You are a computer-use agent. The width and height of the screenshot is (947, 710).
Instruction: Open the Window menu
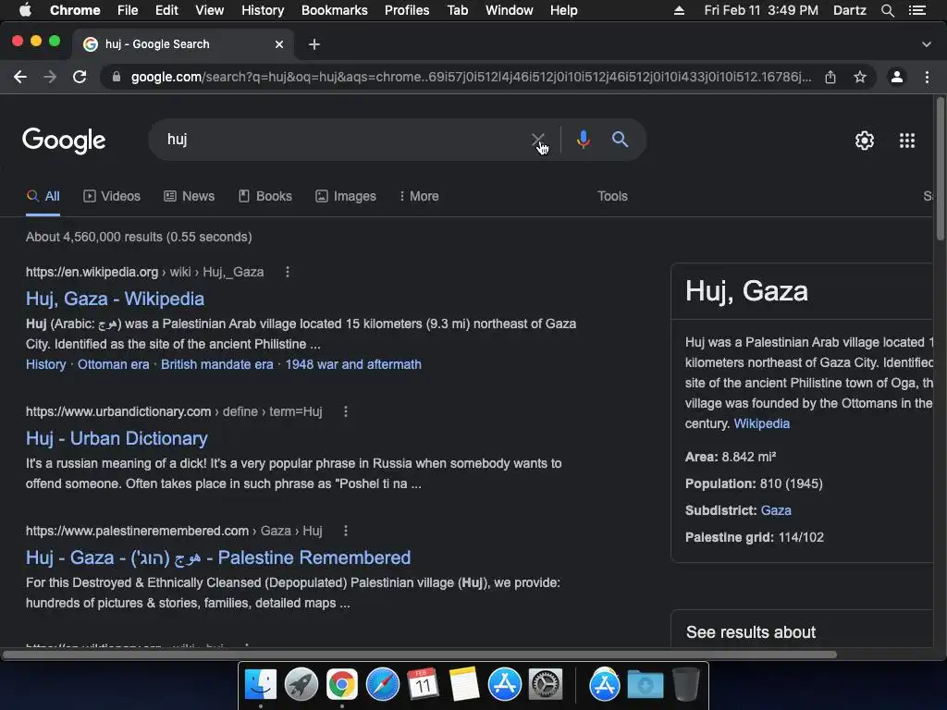point(510,10)
